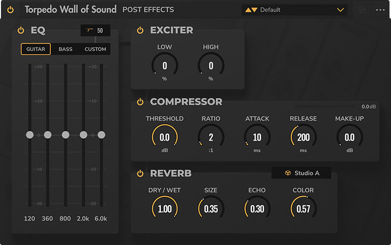Disable the EQ section power toggle
The width and height of the screenshot is (391, 245).
(21, 31)
